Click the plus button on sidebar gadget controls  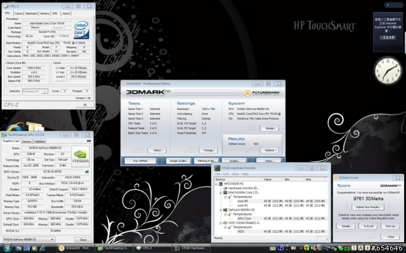pos(388,5)
